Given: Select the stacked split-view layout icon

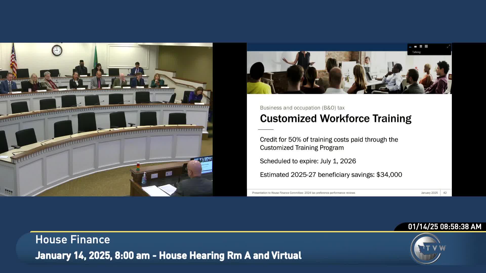Looking at the screenshot, I should pos(421,46).
